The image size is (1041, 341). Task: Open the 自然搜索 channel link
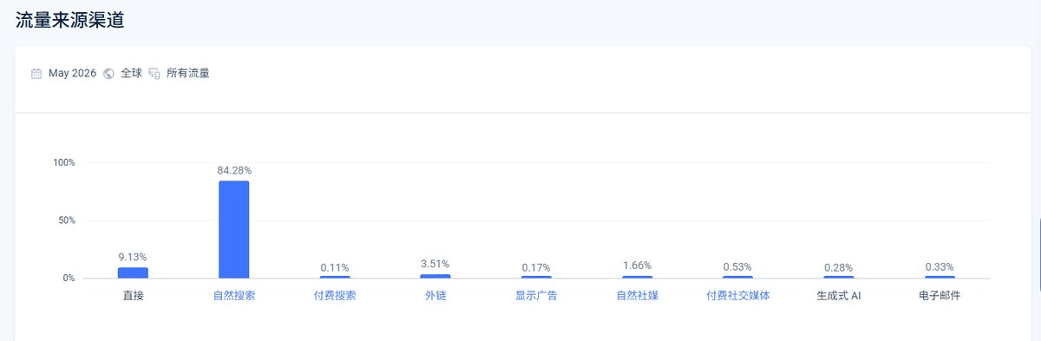(x=234, y=296)
